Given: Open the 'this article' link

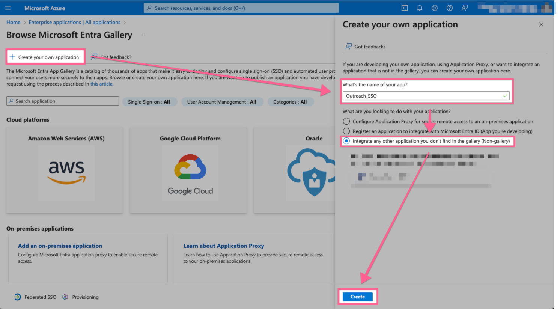Looking at the screenshot, I should pos(101,84).
